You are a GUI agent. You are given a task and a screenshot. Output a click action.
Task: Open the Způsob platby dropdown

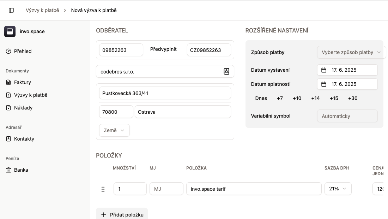351,52
